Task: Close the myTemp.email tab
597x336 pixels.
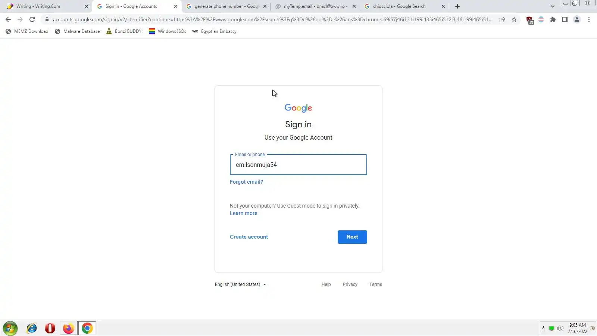Action: (354, 6)
